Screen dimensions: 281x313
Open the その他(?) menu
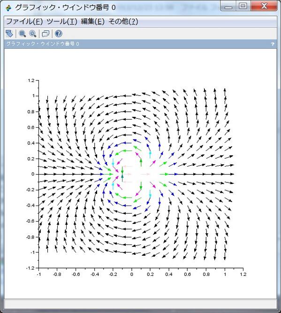pos(123,22)
